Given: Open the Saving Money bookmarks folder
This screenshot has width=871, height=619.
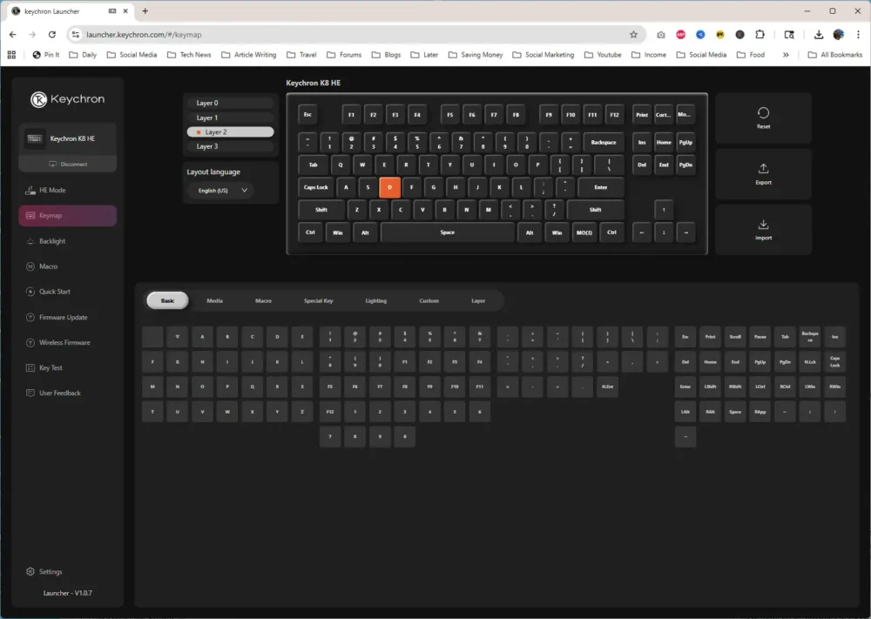Looking at the screenshot, I should [475, 54].
